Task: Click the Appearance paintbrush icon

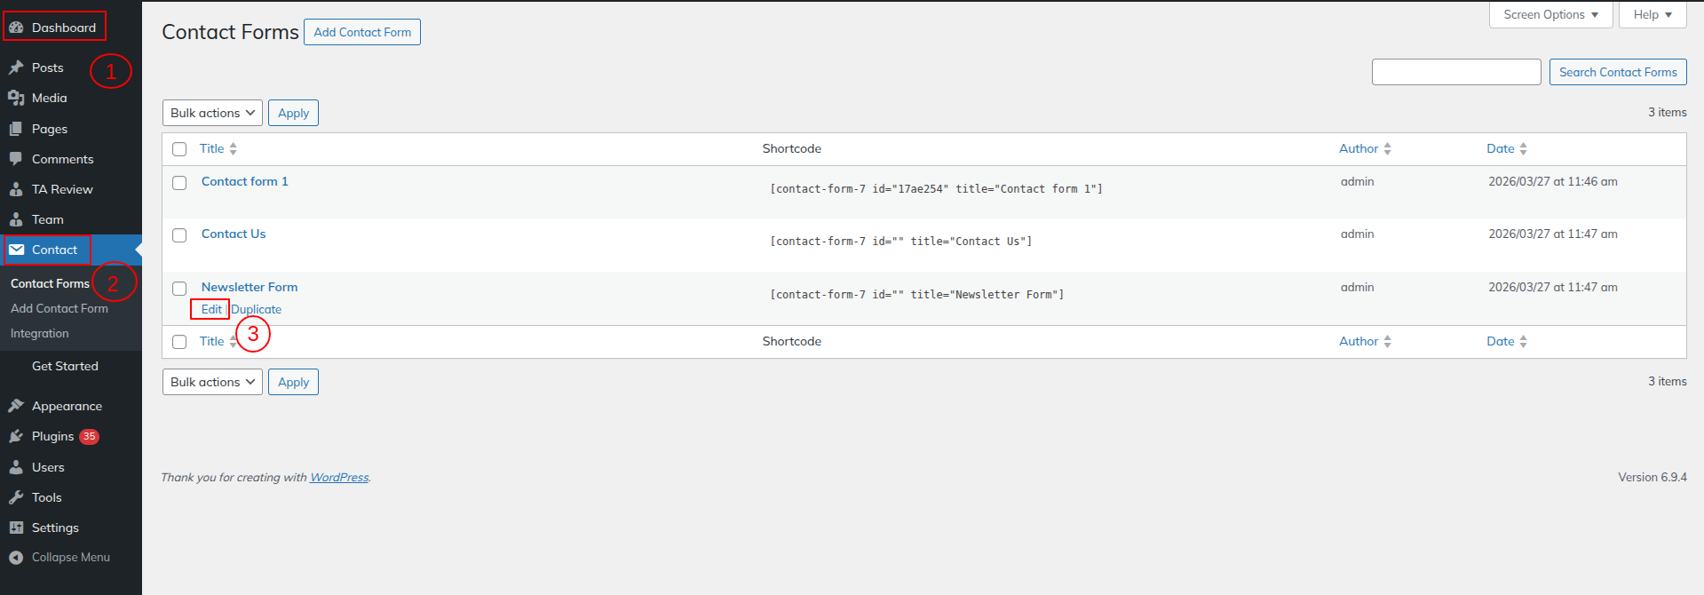Action: (x=16, y=406)
